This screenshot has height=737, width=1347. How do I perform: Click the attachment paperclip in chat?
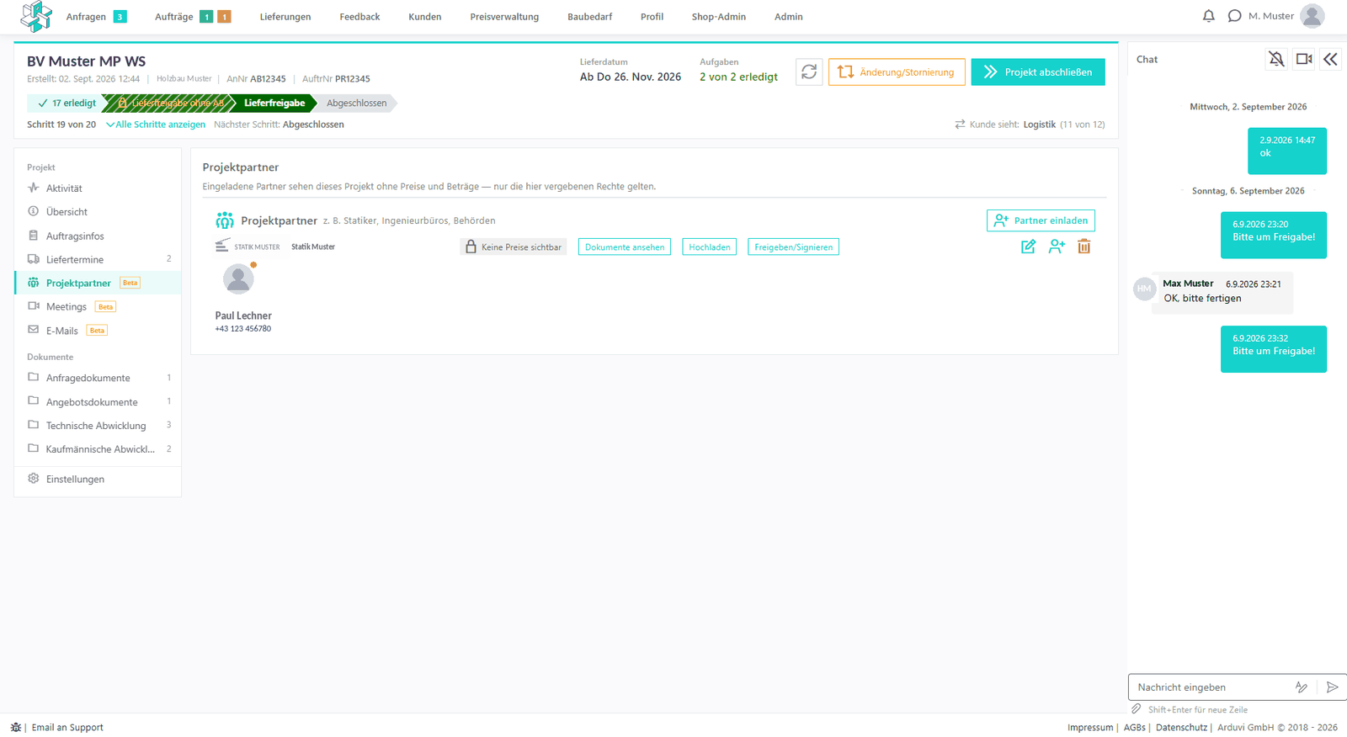pyautogui.click(x=1137, y=709)
